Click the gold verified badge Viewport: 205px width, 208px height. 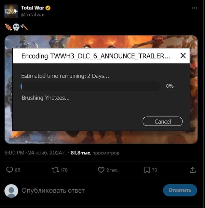point(52,8)
